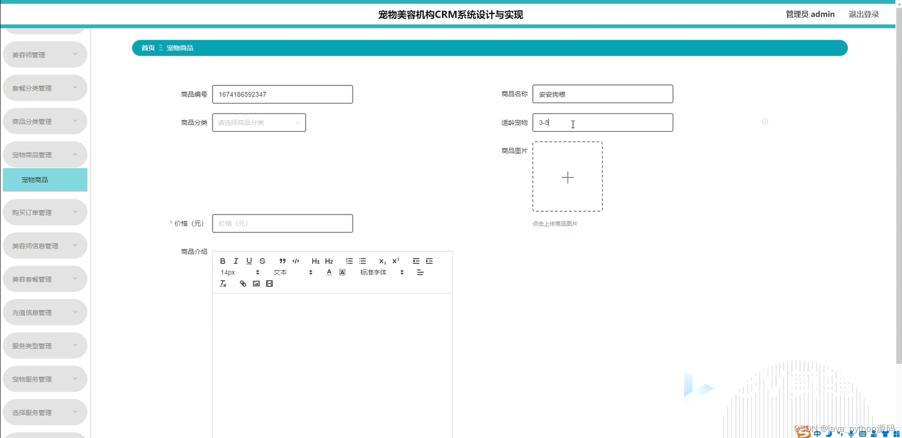Toggle bold formatting in the editor
The width and height of the screenshot is (902, 438).
[x=223, y=261]
